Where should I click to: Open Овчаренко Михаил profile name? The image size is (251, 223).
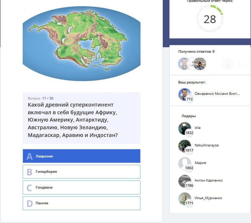pos(217,94)
